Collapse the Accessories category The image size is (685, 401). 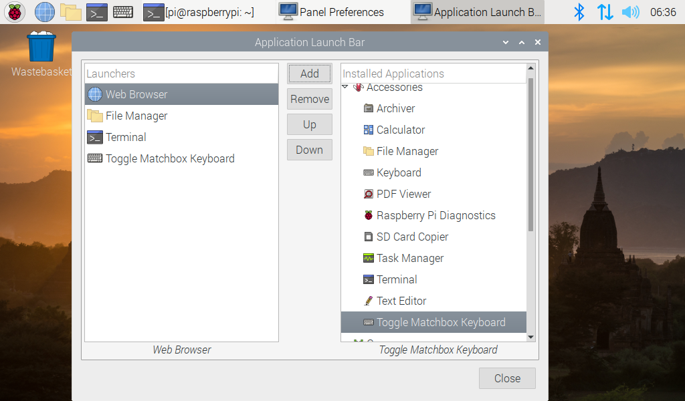point(345,88)
